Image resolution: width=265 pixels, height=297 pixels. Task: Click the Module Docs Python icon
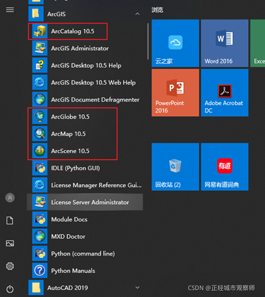[40, 219]
